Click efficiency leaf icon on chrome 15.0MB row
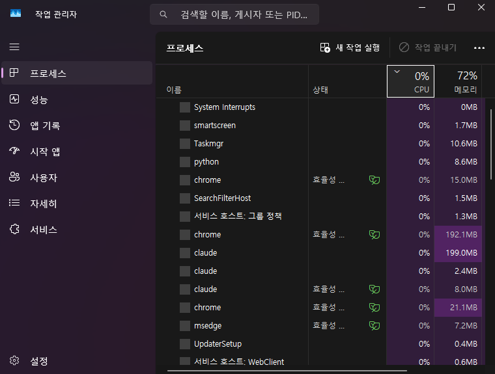 (x=375, y=180)
